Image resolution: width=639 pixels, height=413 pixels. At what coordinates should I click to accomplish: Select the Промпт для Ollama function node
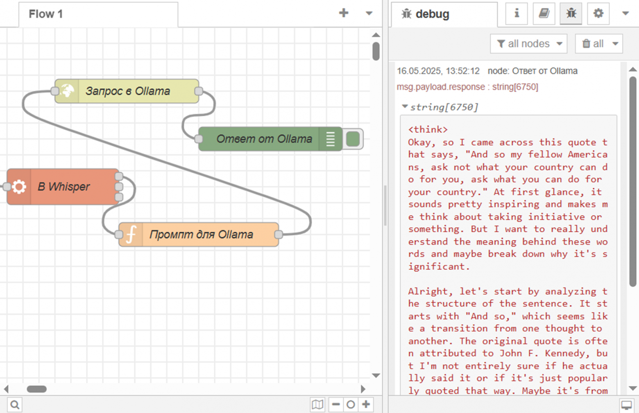(201, 235)
